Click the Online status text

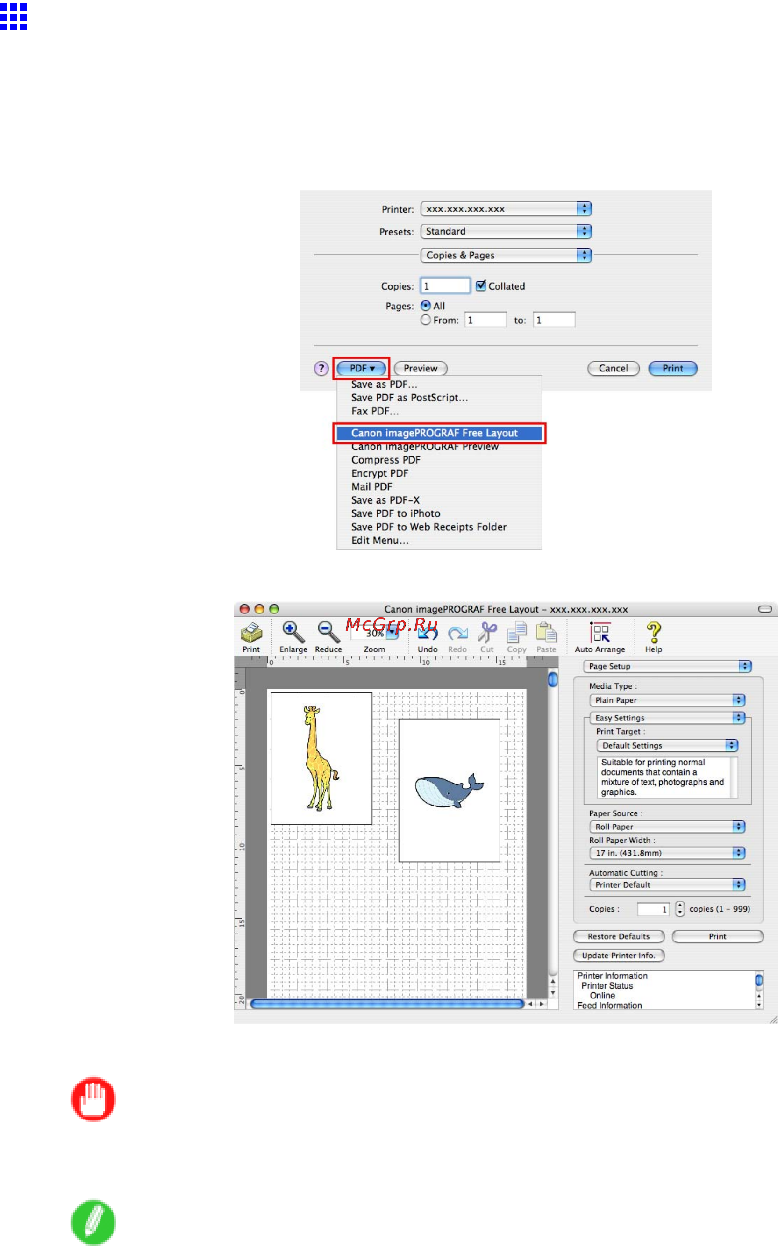(602, 995)
